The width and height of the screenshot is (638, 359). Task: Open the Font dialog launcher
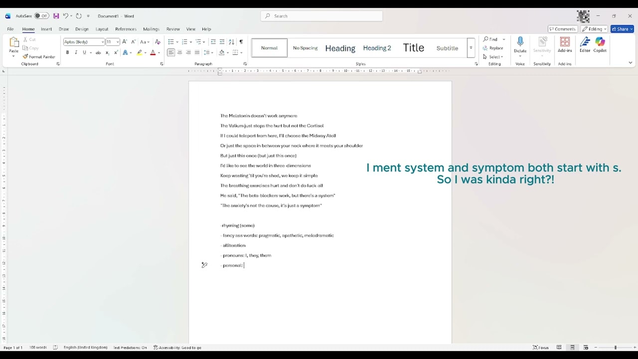click(161, 64)
